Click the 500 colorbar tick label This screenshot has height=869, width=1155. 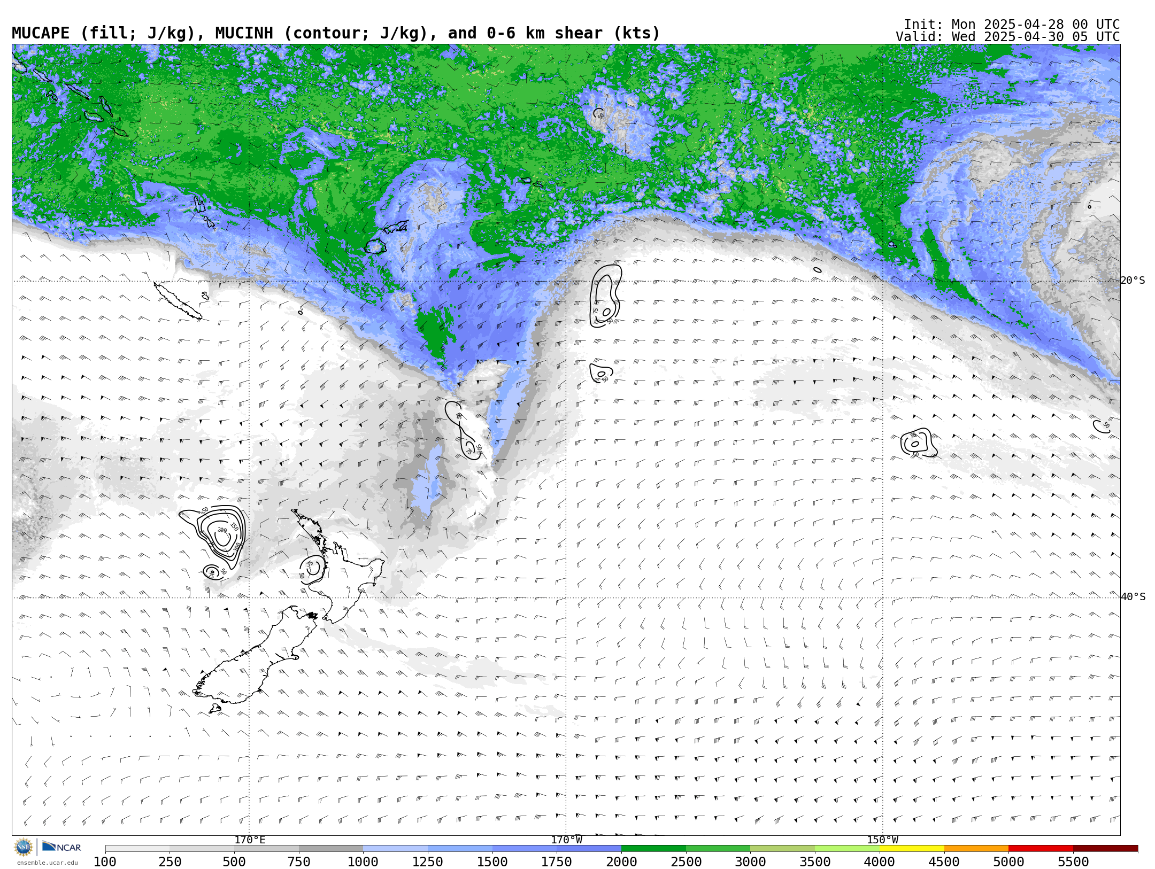pyautogui.click(x=234, y=862)
